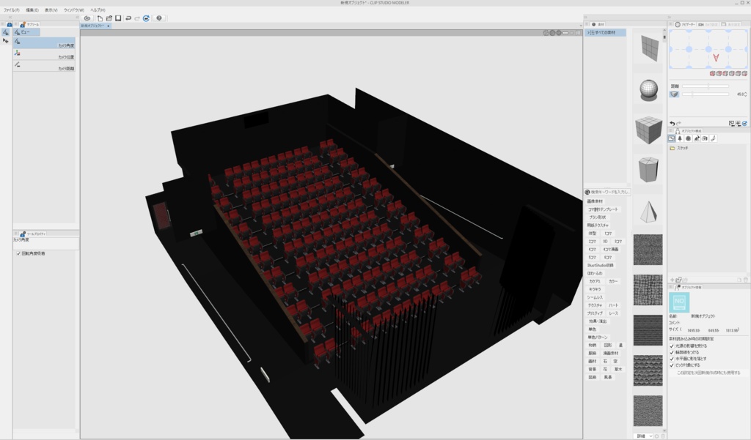Save using the floppy disk toolbar icon
The width and height of the screenshot is (751, 440).
tap(118, 18)
